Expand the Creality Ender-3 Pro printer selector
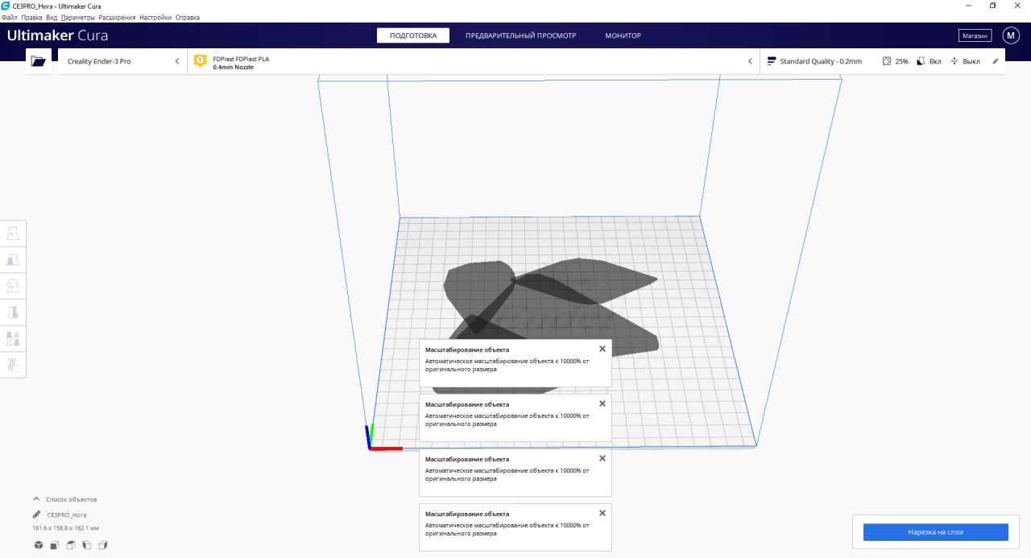The width and height of the screenshot is (1031, 558). pyautogui.click(x=122, y=61)
